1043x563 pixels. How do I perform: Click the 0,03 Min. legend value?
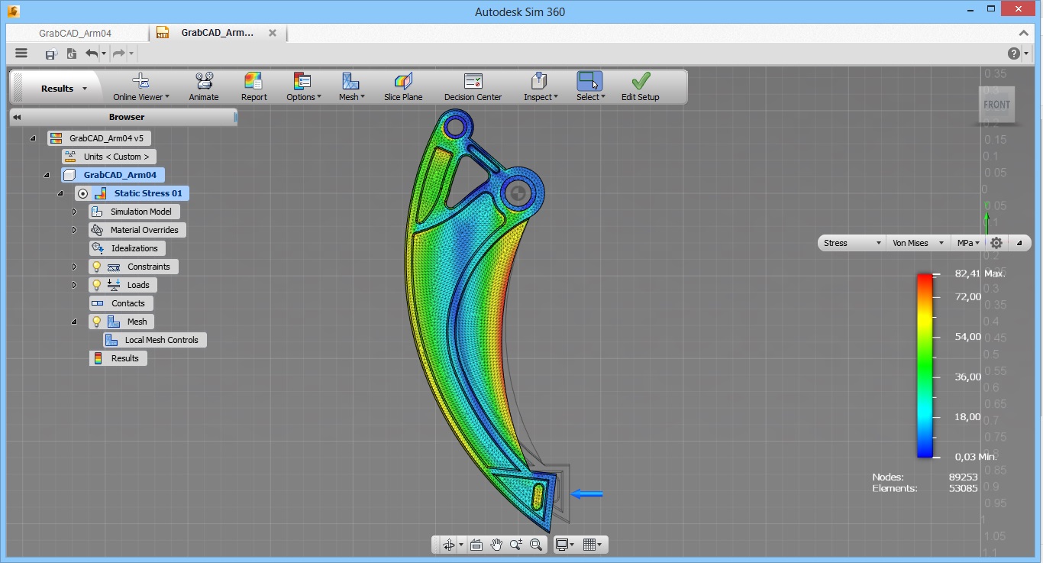pos(976,457)
